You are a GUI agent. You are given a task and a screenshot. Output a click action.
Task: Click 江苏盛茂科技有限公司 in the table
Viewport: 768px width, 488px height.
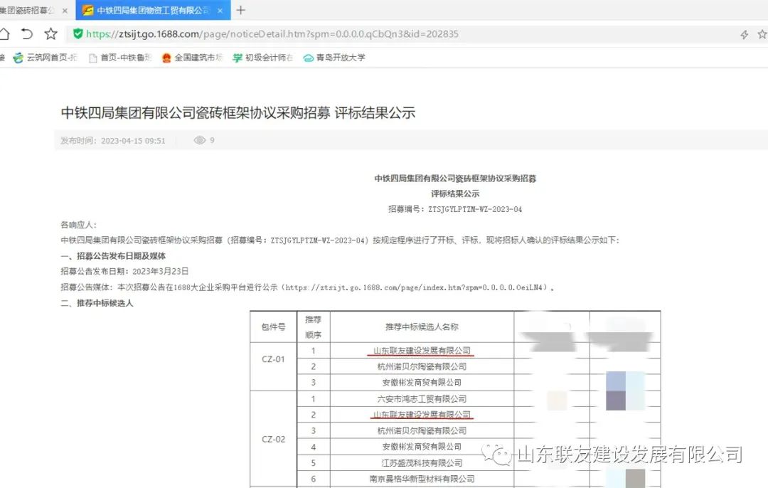click(x=422, y=463)
